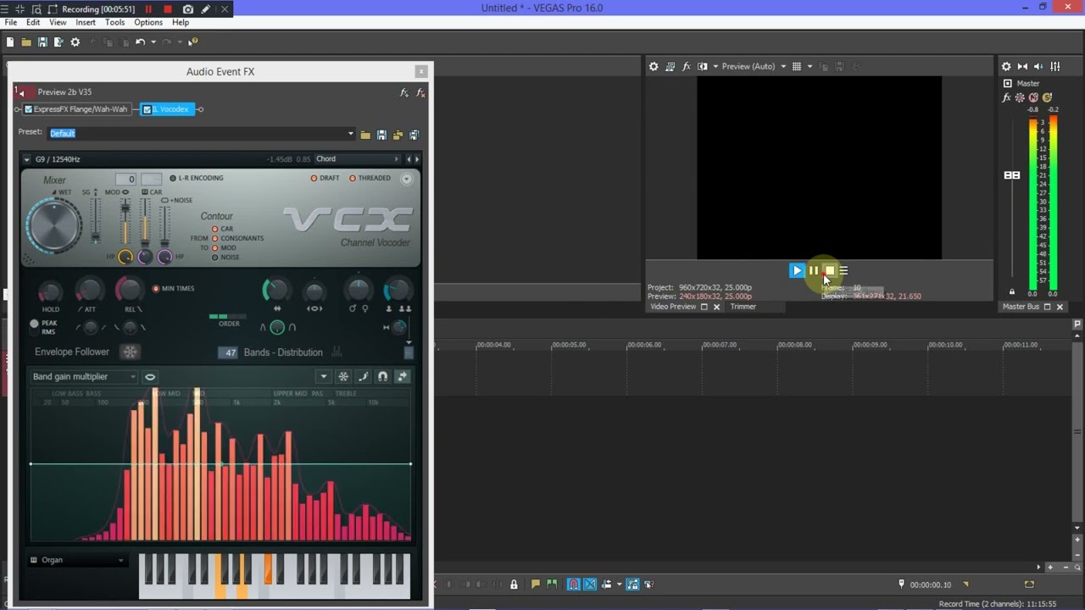
Task: Open the Organ carrier dropdown
Action: click(77, 560)
